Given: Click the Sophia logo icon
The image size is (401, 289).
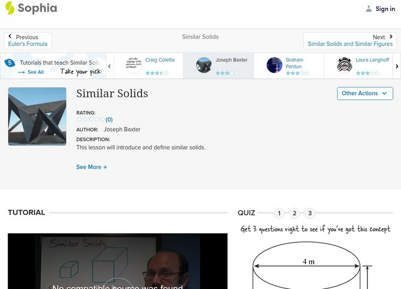Looking at the screenshot, I should (10, 8).
